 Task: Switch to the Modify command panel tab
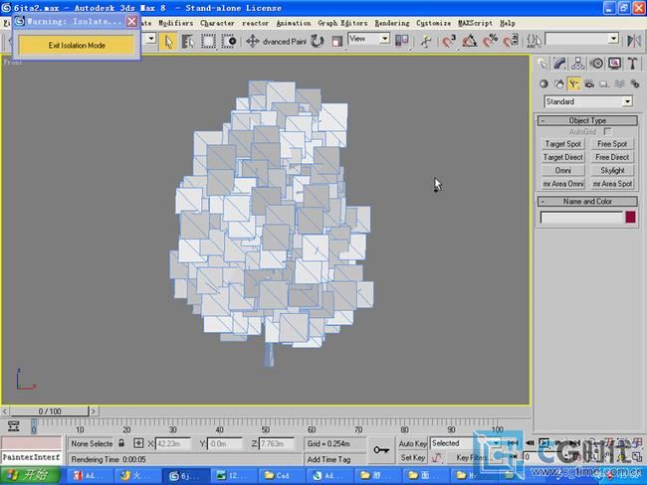(x=559, y=63)
